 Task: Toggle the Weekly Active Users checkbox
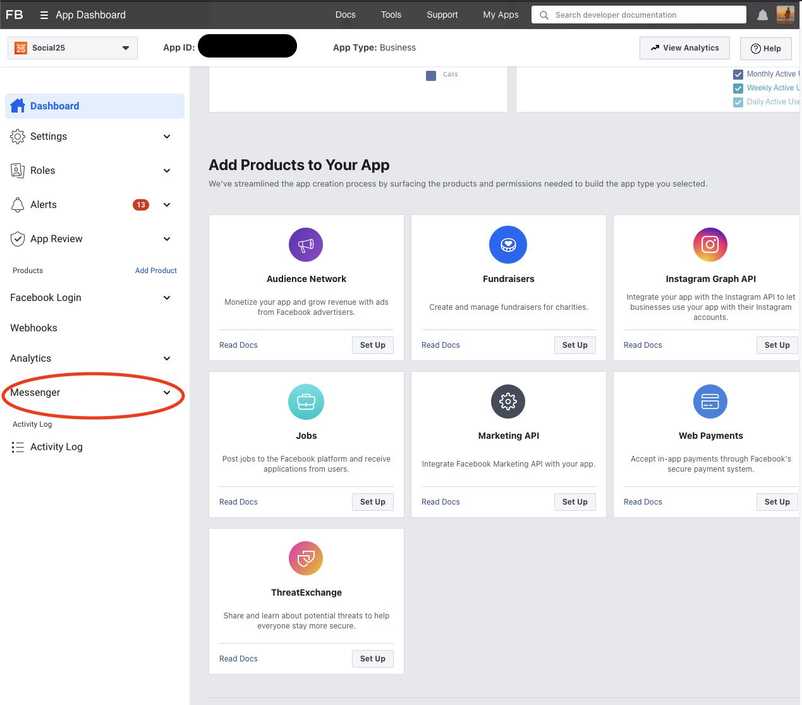[x=738, y=89]
